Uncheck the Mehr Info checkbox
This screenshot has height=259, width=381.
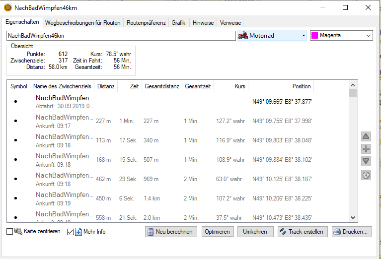point(70,232)
